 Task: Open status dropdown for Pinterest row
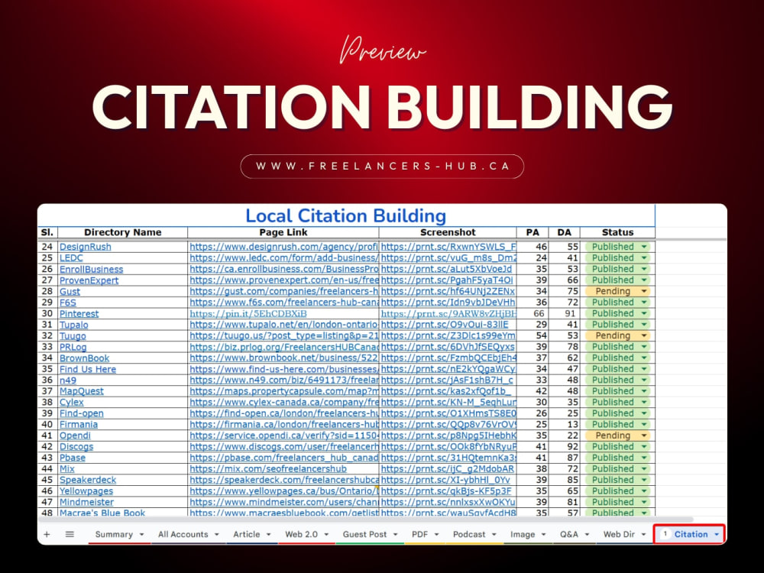644,314
